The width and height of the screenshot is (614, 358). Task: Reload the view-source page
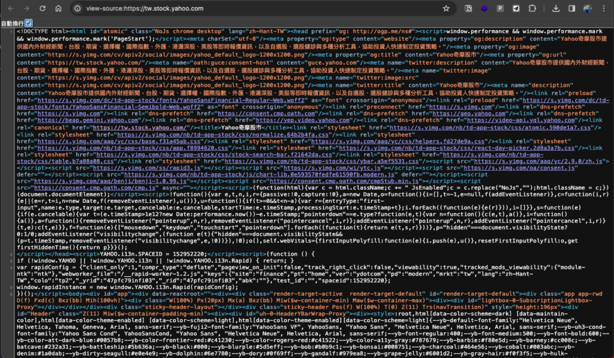click(43, 8)
